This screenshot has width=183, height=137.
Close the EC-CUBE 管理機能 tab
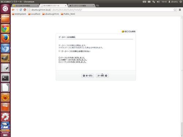pos(38,5)
